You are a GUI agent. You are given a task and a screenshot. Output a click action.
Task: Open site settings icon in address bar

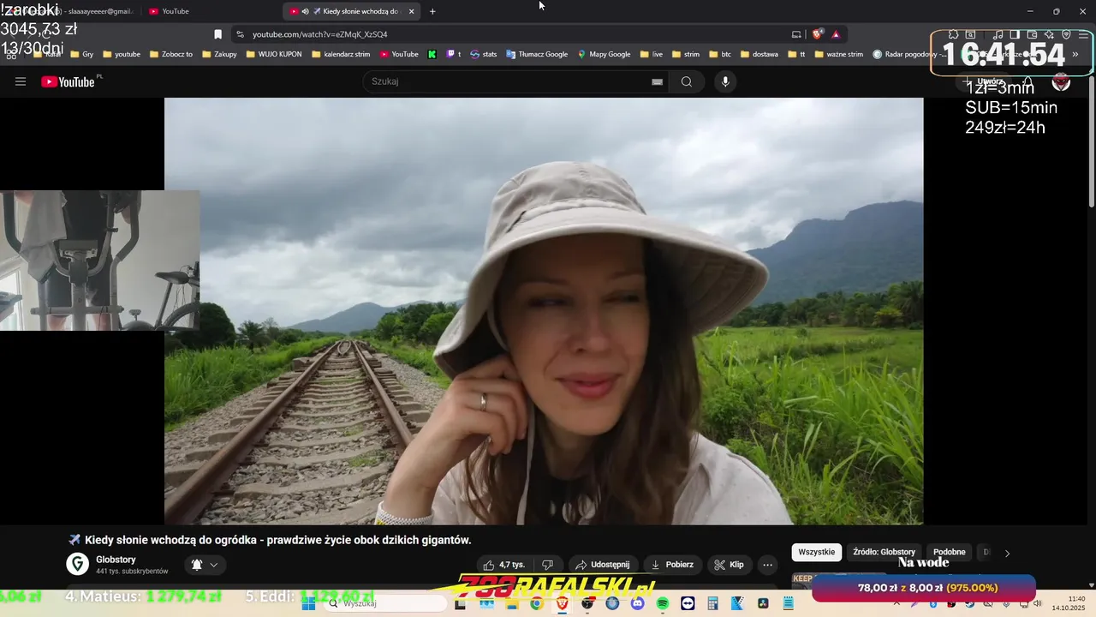pos(241,34)
